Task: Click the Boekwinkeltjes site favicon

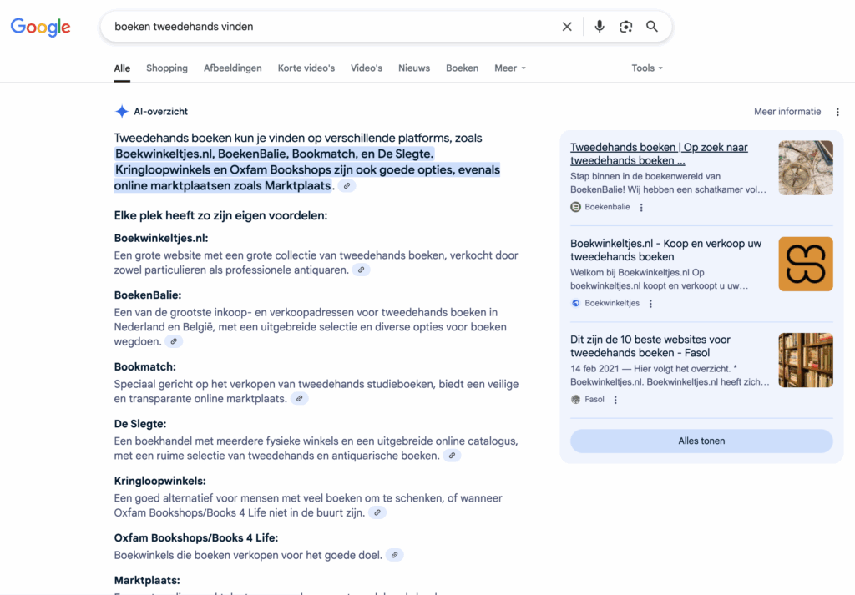Action: tap(575, 304)
